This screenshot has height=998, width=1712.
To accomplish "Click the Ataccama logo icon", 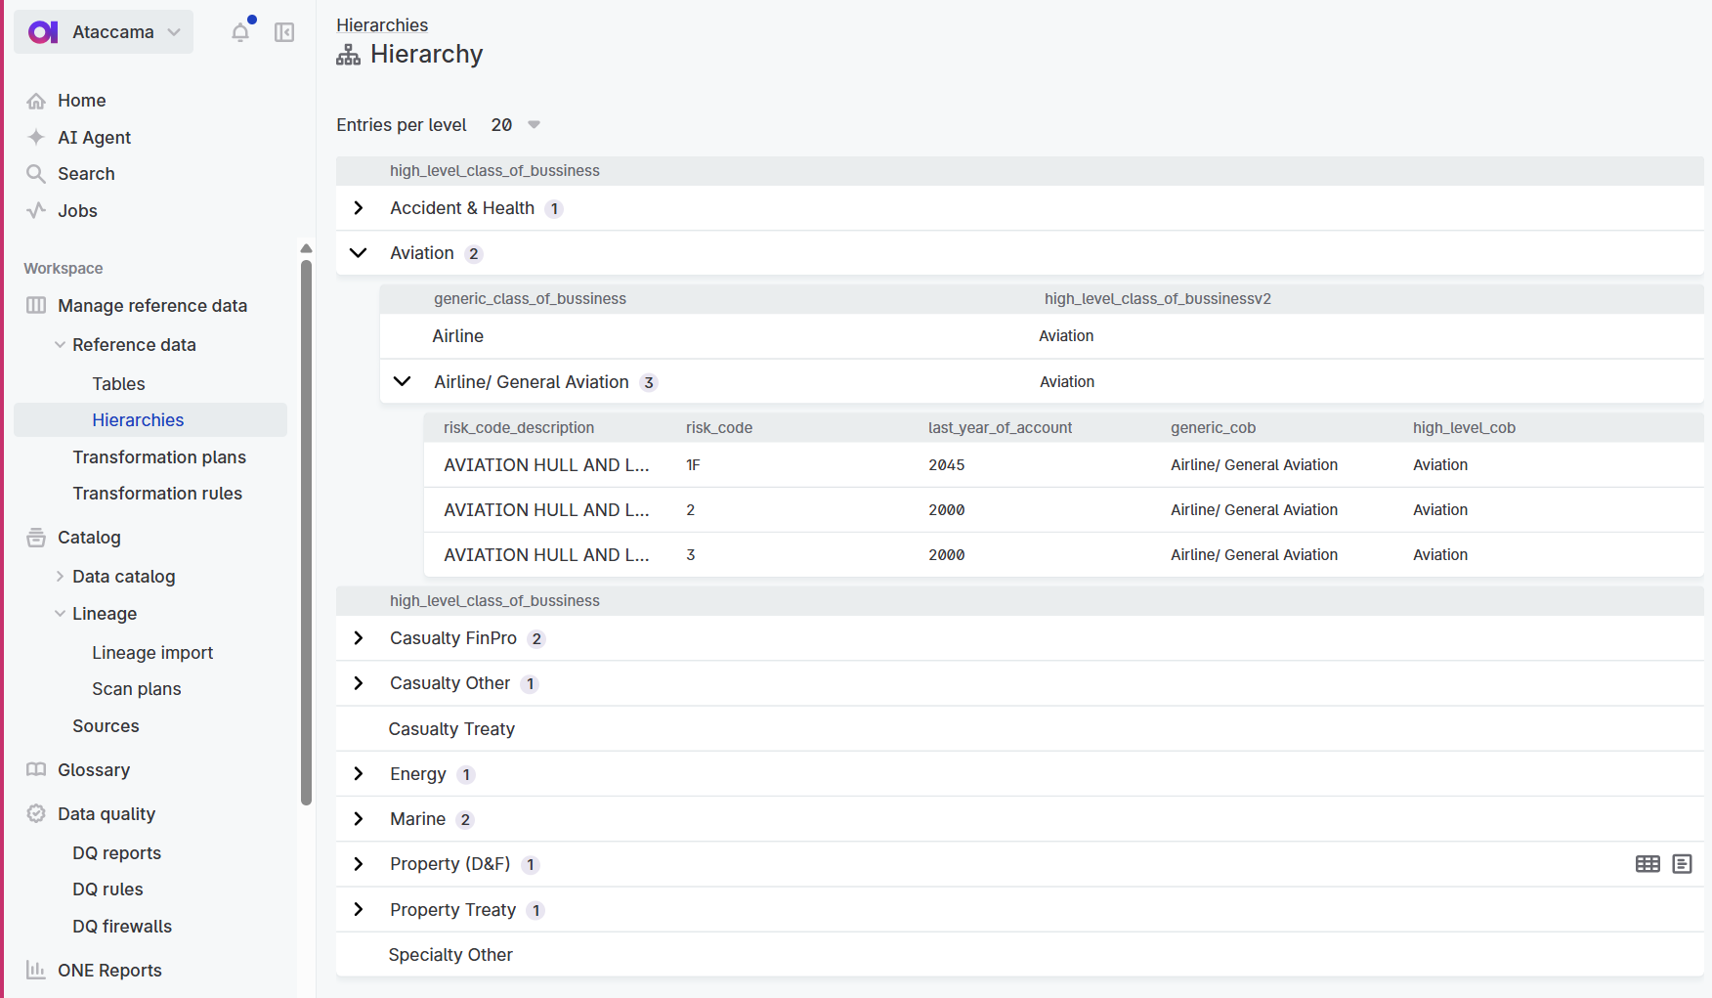I will [x=43, y=32].
